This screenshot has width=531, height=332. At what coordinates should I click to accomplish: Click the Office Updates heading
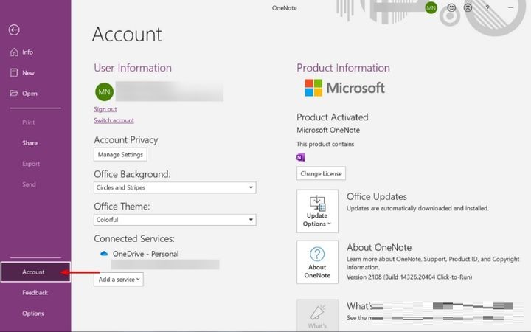tap(377, 197)
